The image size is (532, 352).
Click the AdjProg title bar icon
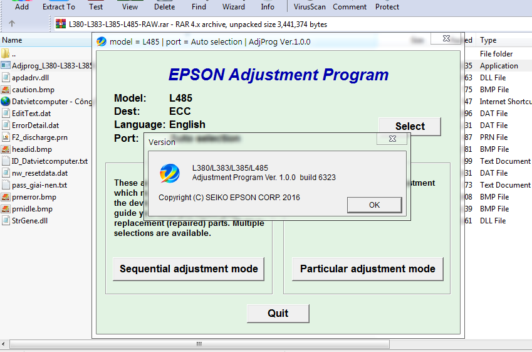coord(102,41)
